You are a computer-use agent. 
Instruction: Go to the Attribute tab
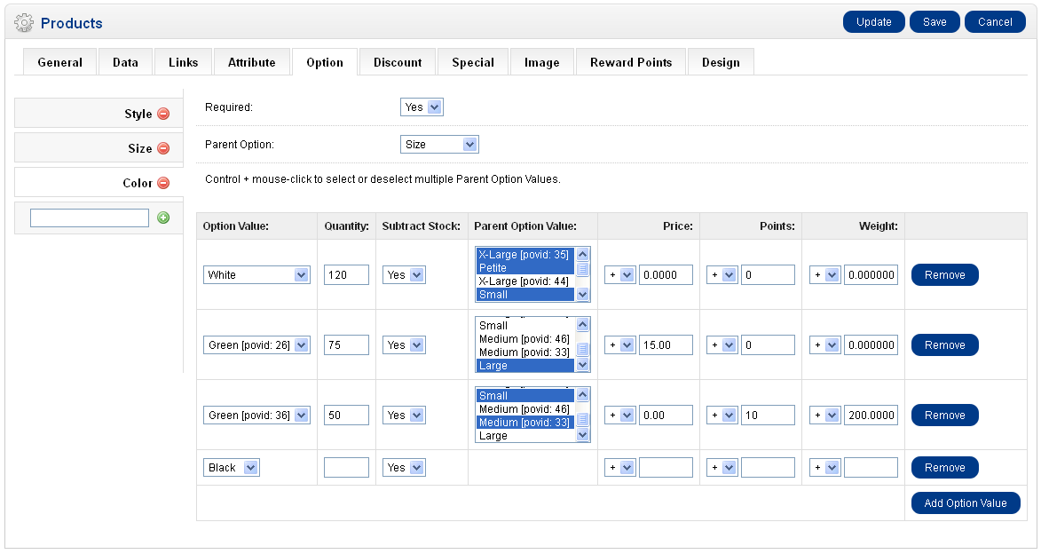pyautogui.click(x=252, y=62)
